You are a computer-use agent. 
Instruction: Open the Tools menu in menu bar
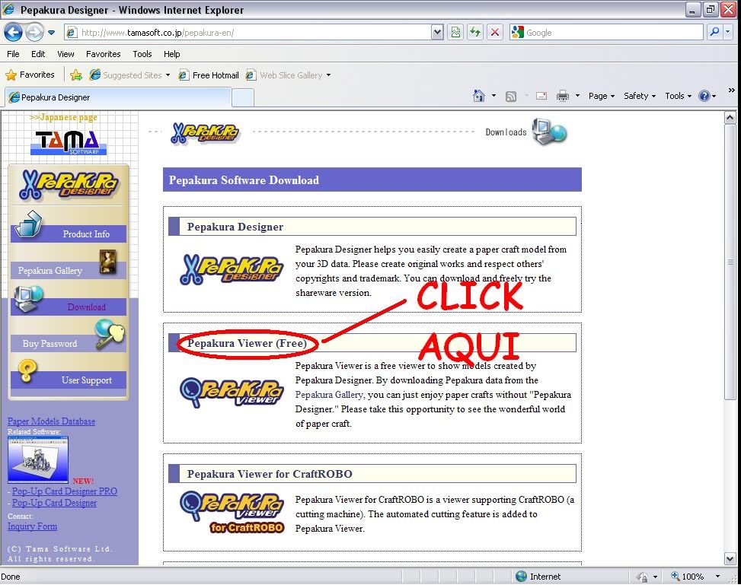pos(142,54)
